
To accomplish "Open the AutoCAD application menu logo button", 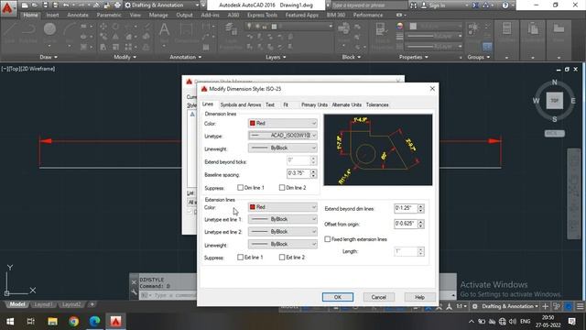I will coord(7,7).
